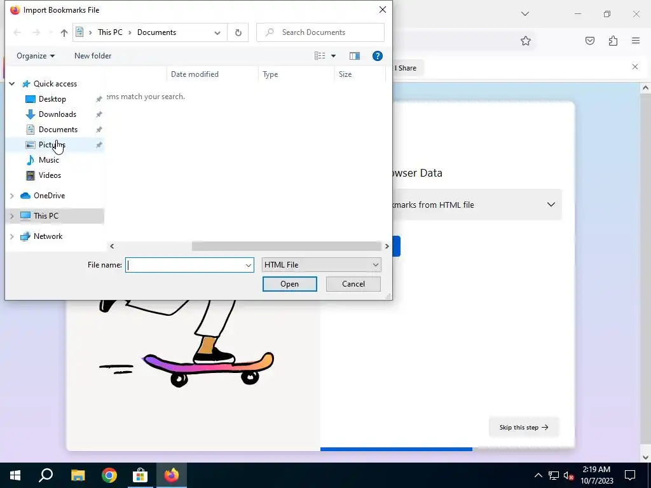
Task: Expand the This PC tree node
Action: point(12,216)
